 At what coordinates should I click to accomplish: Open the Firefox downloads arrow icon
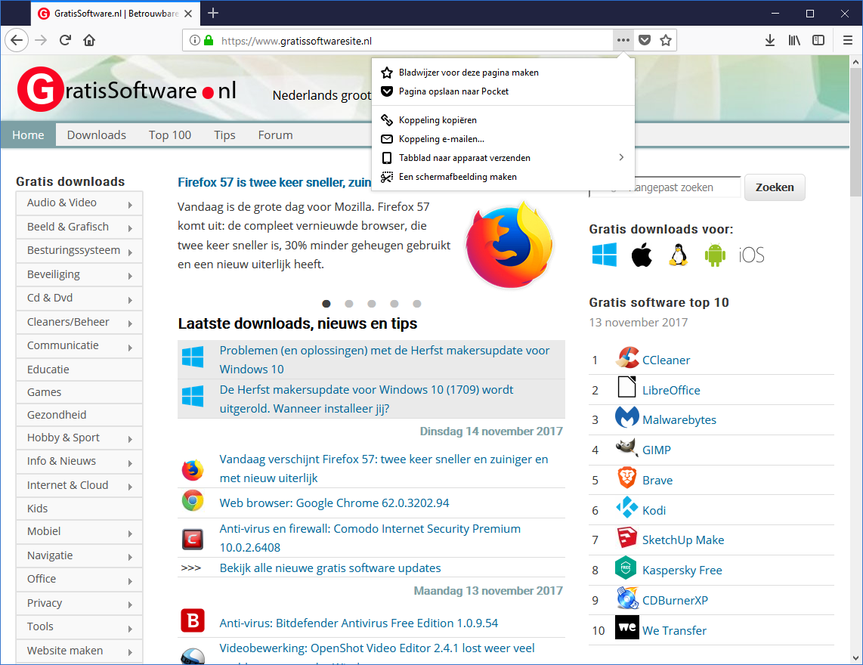click(x=770, y=41)
